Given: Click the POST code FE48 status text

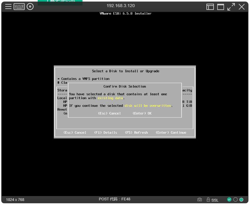Looking at the screenshot, I should [114, 199].
